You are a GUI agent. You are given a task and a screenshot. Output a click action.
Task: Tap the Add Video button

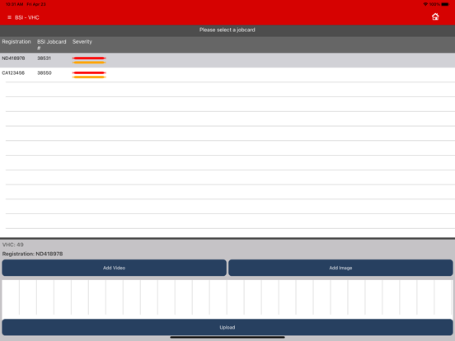[x=114, y=268]
